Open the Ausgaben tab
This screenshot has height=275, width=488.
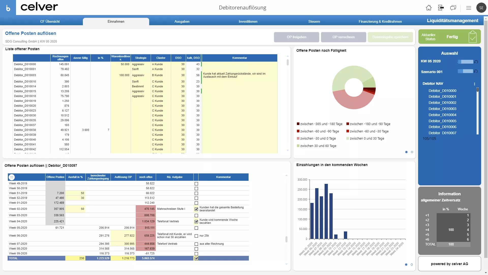[182, 22]
